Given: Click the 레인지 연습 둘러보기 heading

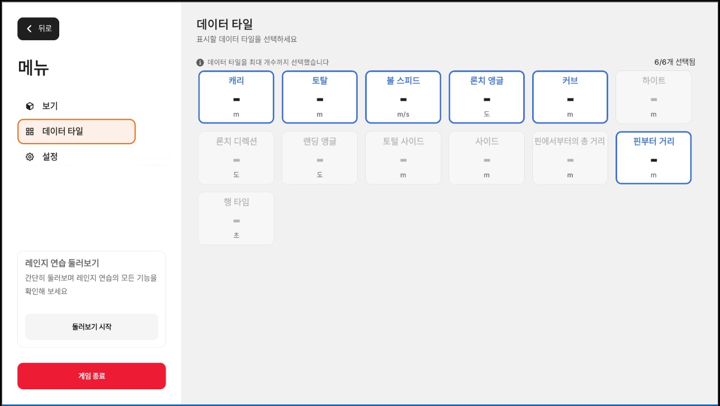Looking at the screenshot, I should (x=62, y=263).
